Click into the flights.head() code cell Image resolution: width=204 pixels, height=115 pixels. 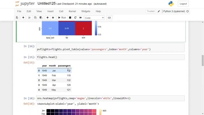(110, 57)
